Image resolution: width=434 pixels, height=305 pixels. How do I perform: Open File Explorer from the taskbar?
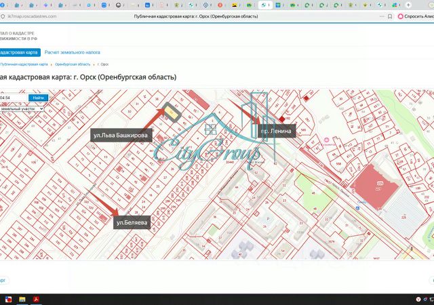click(x=22, y=300)
